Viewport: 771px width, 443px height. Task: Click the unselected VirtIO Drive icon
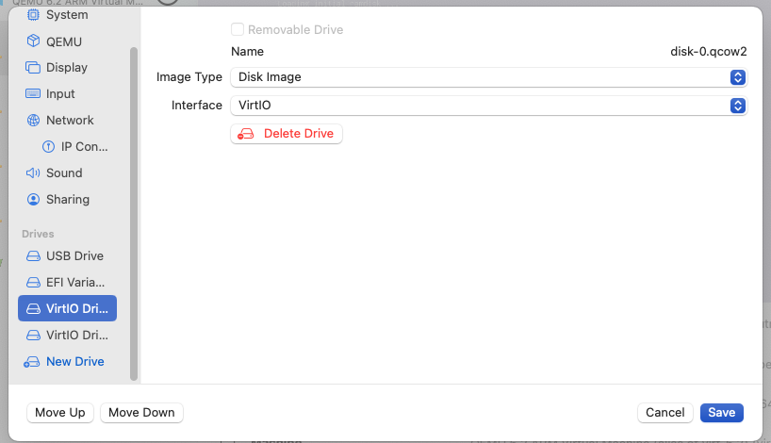click(33, 335)
